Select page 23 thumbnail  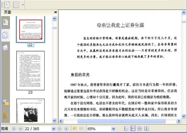click(x=31, y=71)
